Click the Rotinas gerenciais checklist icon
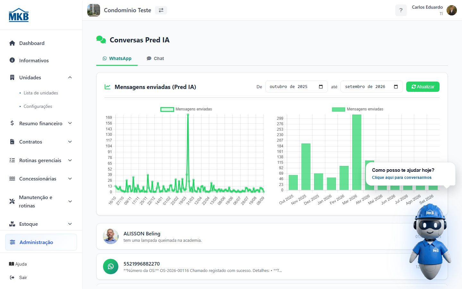This screenshot has width=462, height=289. pyautogui.click(x=12, y=160)
